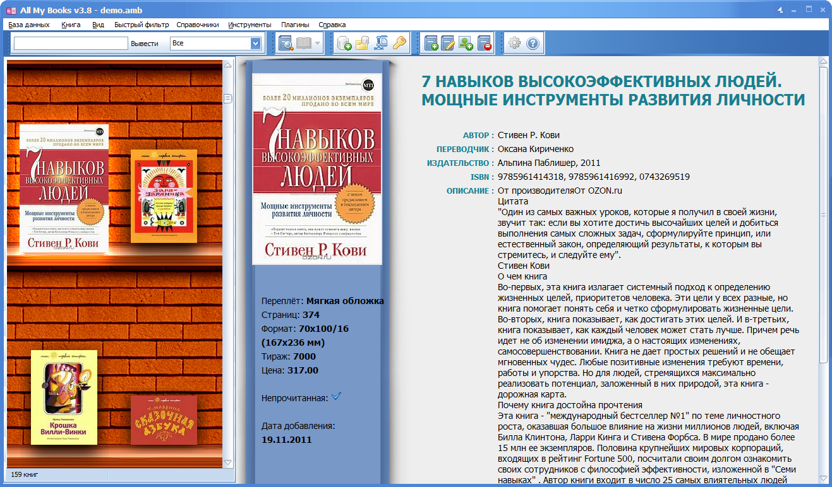
Task: Click the "Переплёт: Мягкая обложка" line
Action: pos(323,301)
